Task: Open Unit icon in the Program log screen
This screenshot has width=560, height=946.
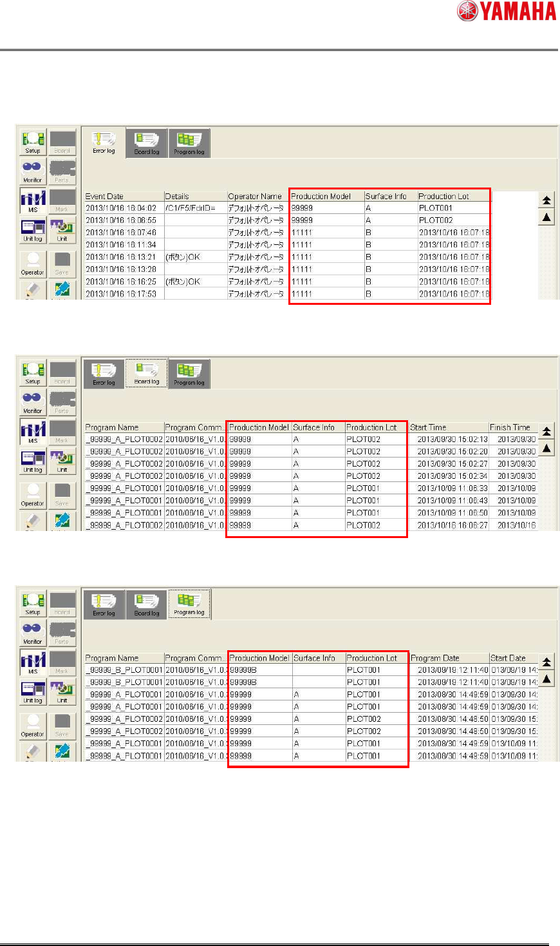Action: tap(62, 691)
